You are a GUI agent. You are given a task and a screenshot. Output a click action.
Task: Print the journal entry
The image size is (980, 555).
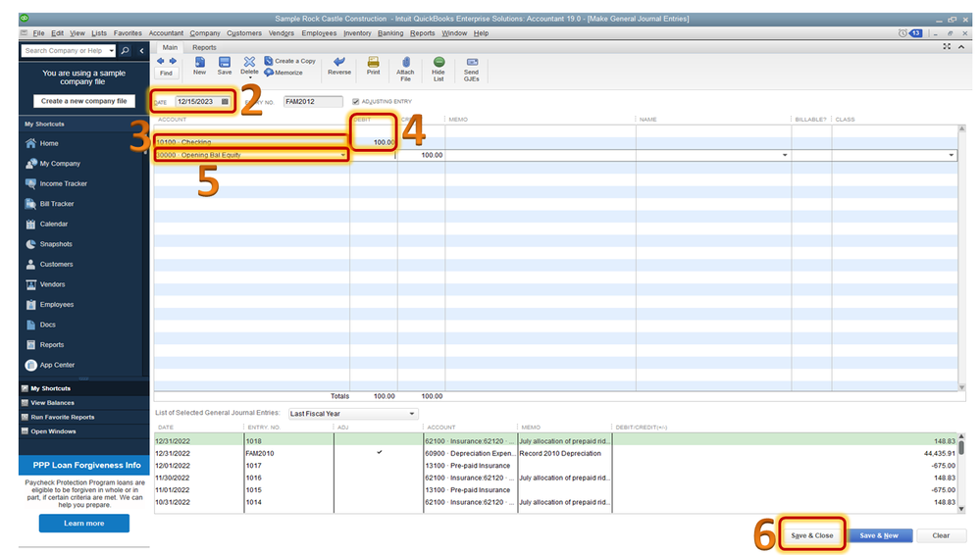pos(373,66)
